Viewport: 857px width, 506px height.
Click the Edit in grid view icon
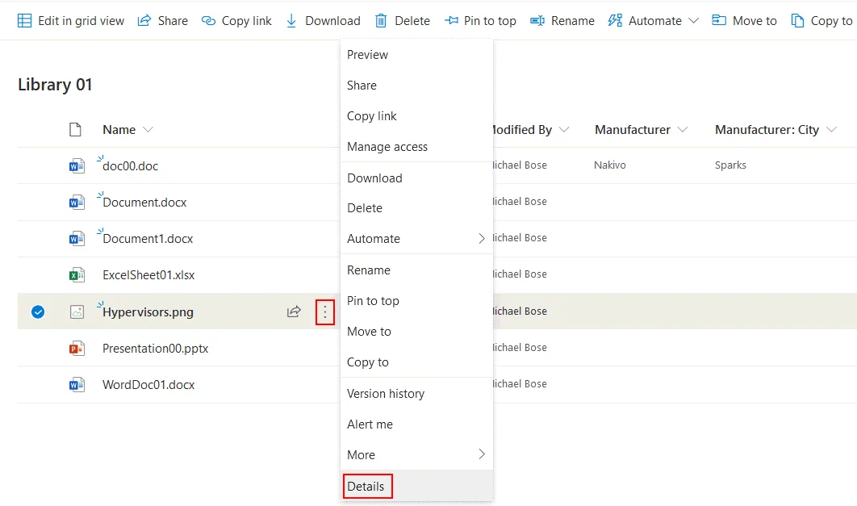[25, 20]
